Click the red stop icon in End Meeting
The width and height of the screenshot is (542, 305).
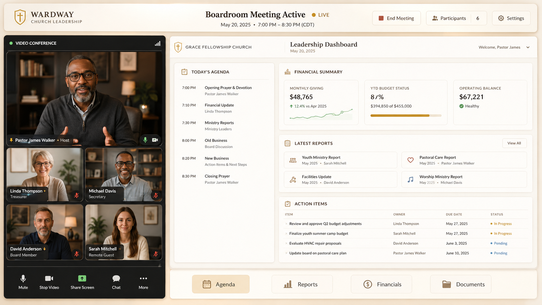(381, 18)
